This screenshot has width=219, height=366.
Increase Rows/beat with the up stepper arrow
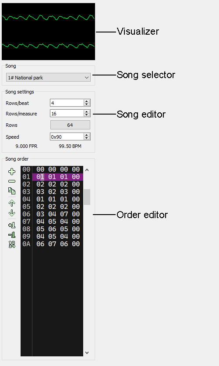[87, 101]
